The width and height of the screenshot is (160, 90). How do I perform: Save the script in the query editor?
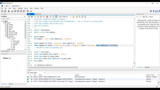32,17
